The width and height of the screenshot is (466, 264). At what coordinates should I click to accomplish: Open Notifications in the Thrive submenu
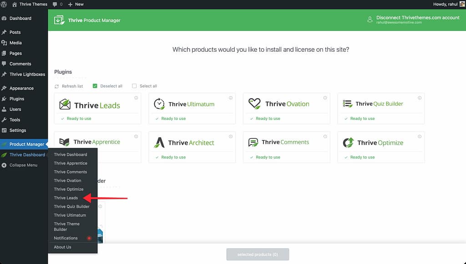(x=66, y=238)
